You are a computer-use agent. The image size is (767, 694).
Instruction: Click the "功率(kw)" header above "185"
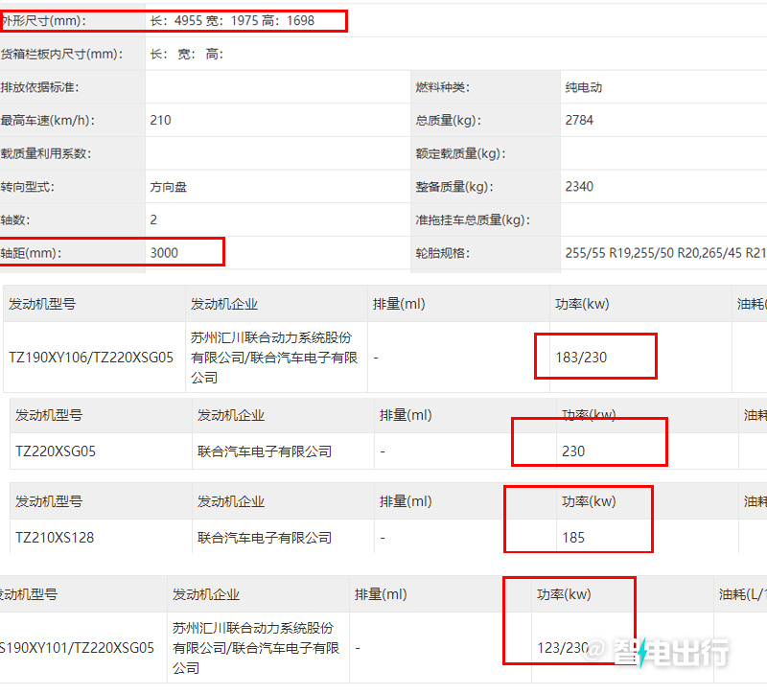tap(589, 501)
